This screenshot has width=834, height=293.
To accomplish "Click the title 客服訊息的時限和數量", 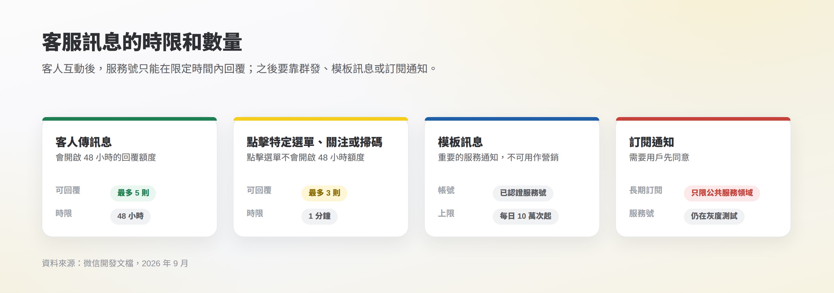I will pos(142,42).
